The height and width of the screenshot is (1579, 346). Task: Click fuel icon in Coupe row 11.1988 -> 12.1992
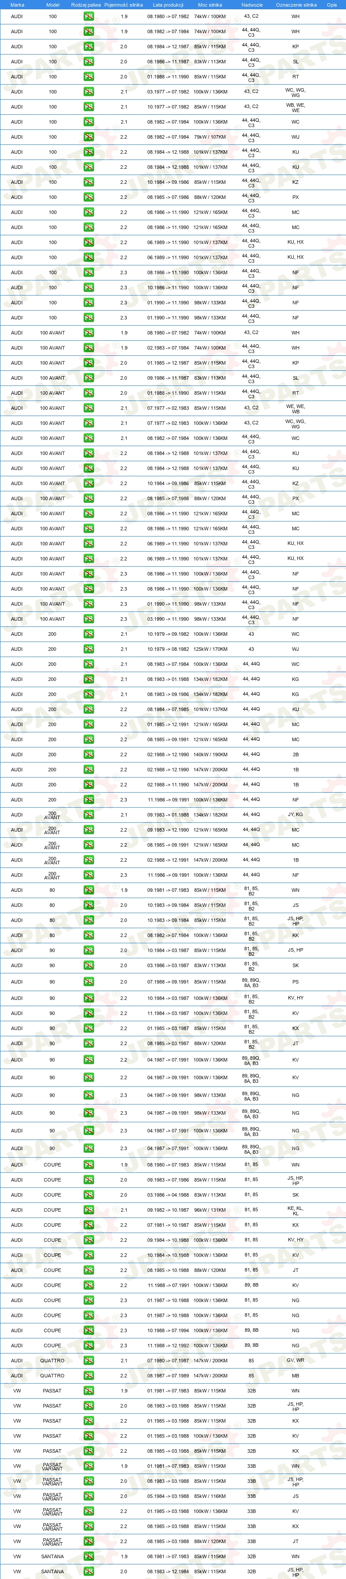89,1346
